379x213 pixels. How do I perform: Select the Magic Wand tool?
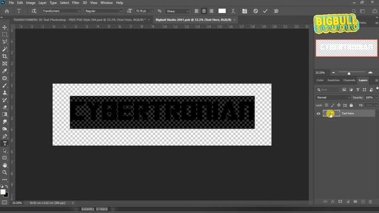pos(5,49)
